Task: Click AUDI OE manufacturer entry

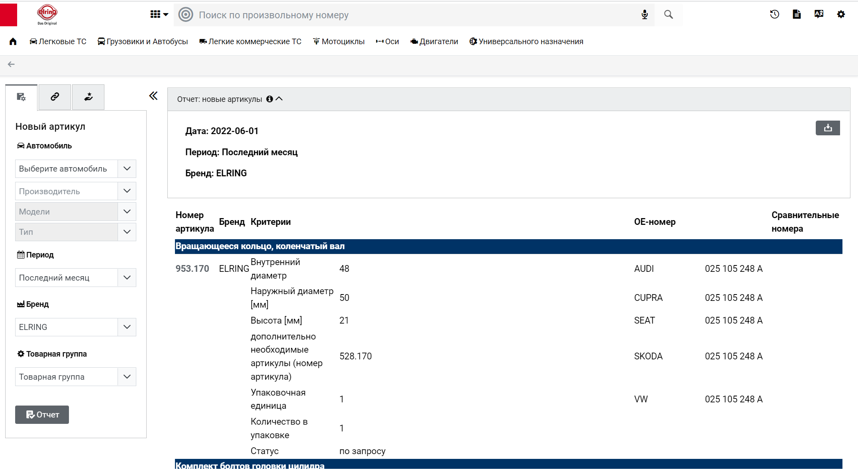Action: (644, 269)
